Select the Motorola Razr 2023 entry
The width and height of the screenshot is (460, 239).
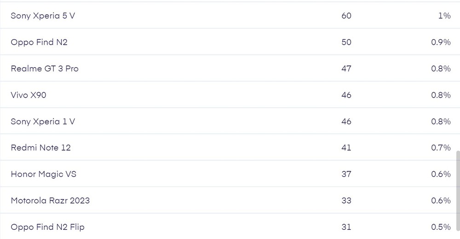[50, 201]
